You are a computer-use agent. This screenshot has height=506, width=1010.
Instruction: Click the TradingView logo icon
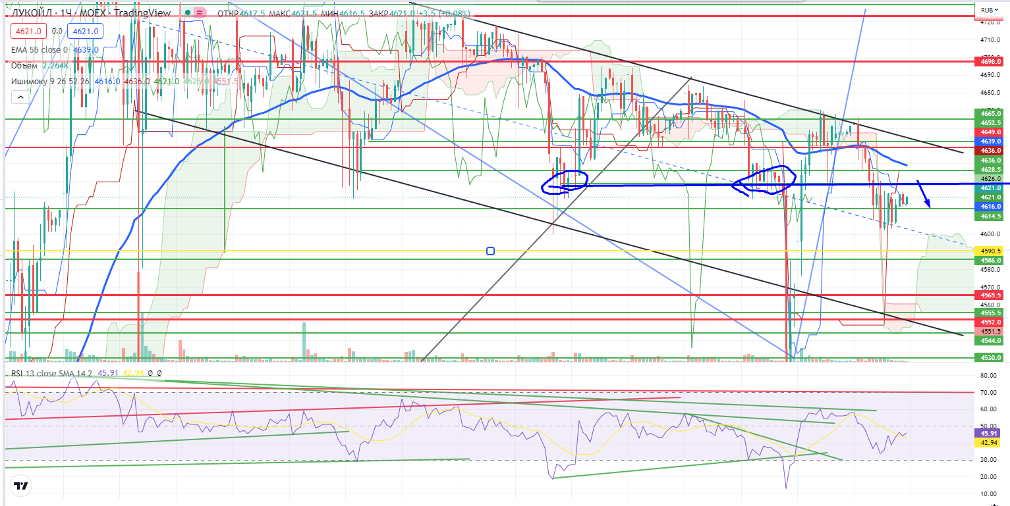pos(21,486)
